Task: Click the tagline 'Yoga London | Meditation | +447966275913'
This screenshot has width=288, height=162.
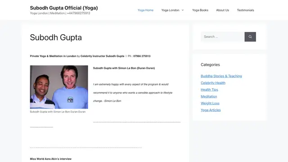Action: [60, 13]
